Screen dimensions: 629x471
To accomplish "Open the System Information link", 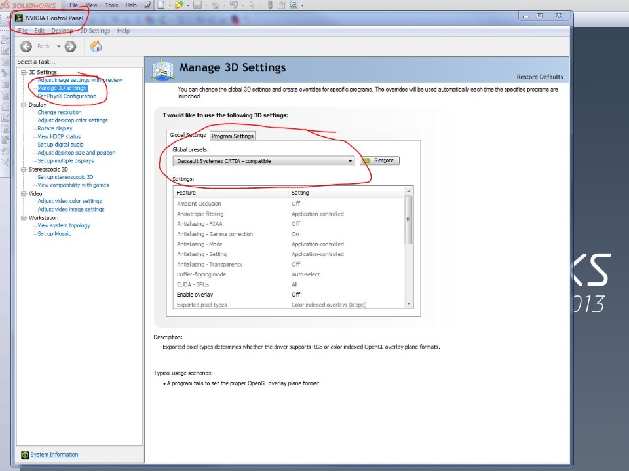I will [x=54, y=455].
